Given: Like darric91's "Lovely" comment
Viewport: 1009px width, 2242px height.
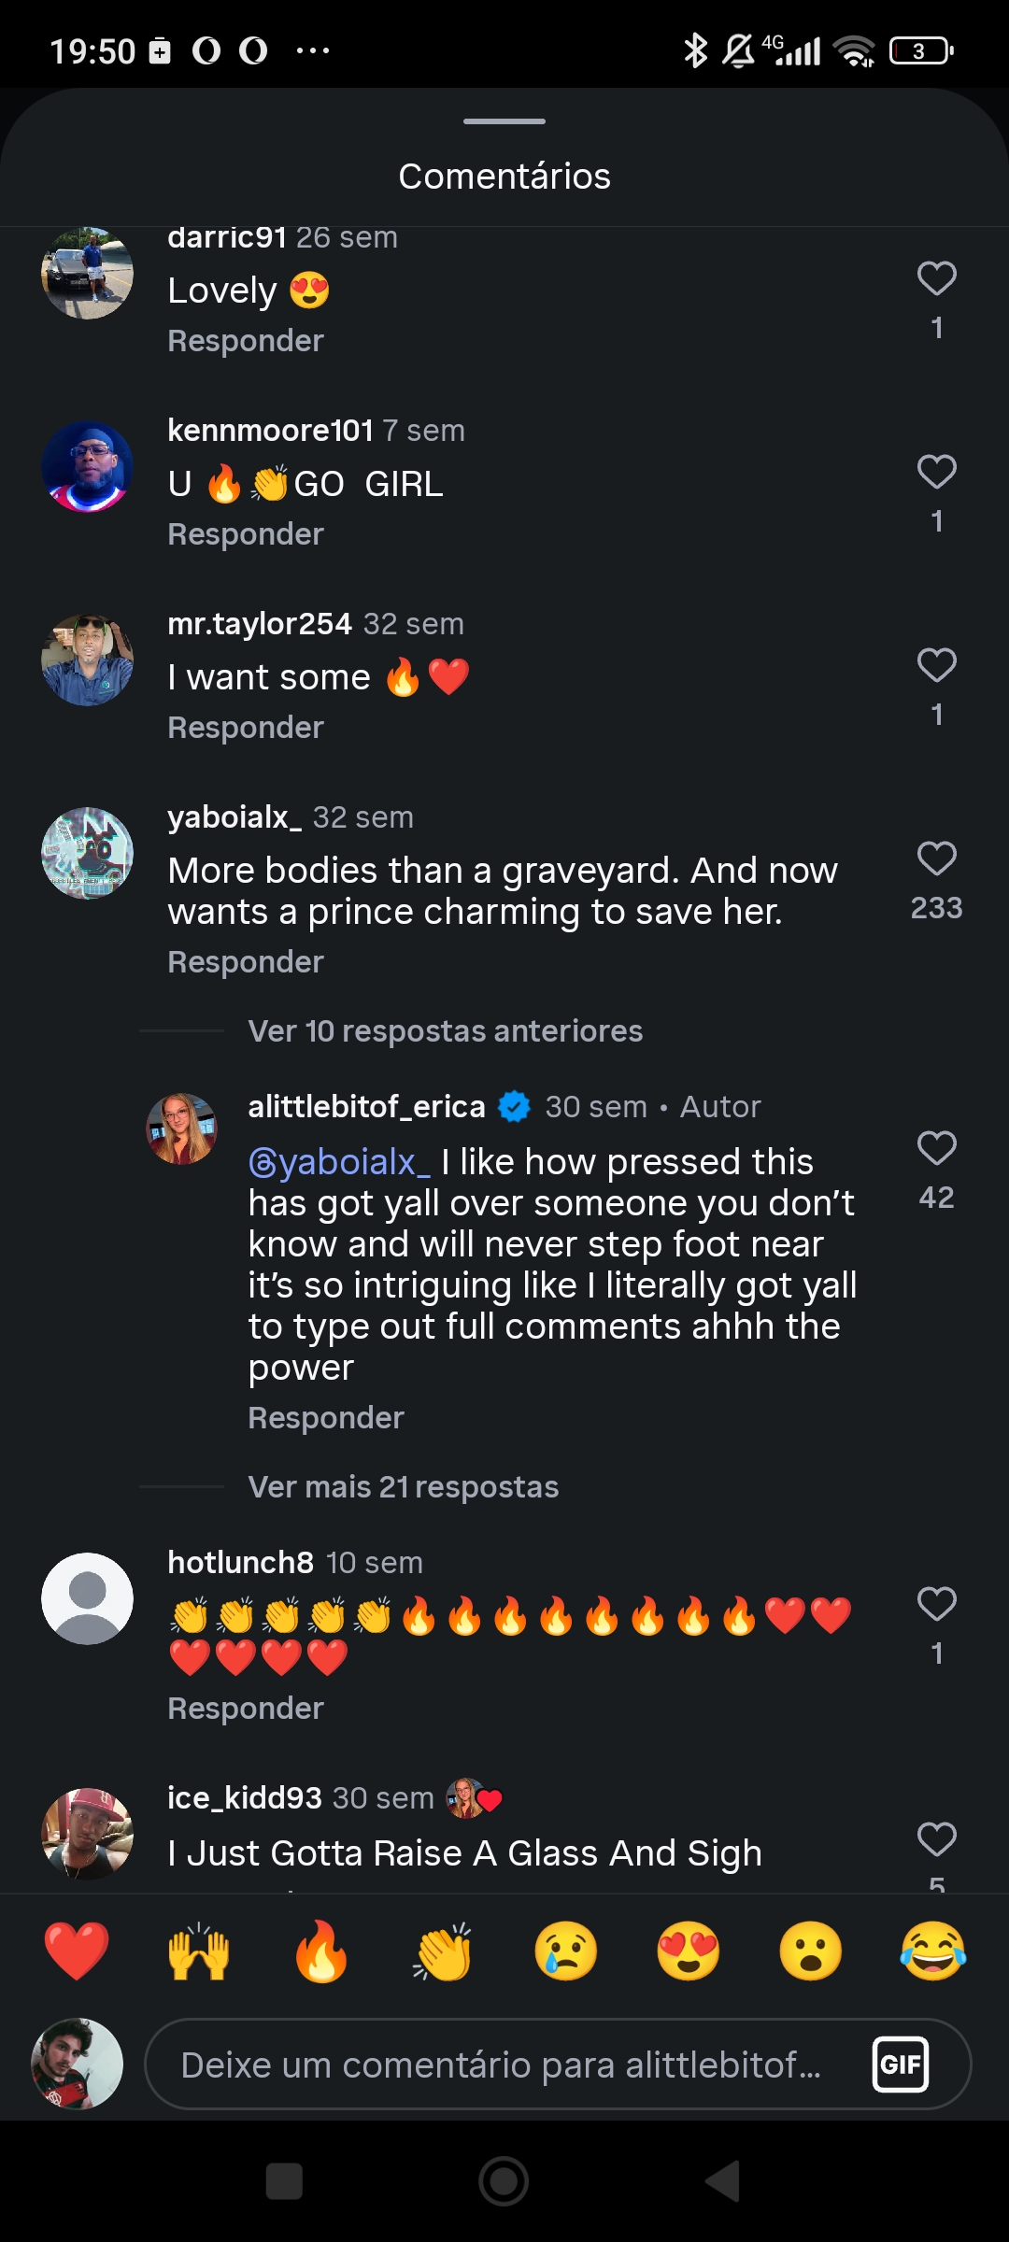Looking at the screenshot, I should (x=936, y=278).
